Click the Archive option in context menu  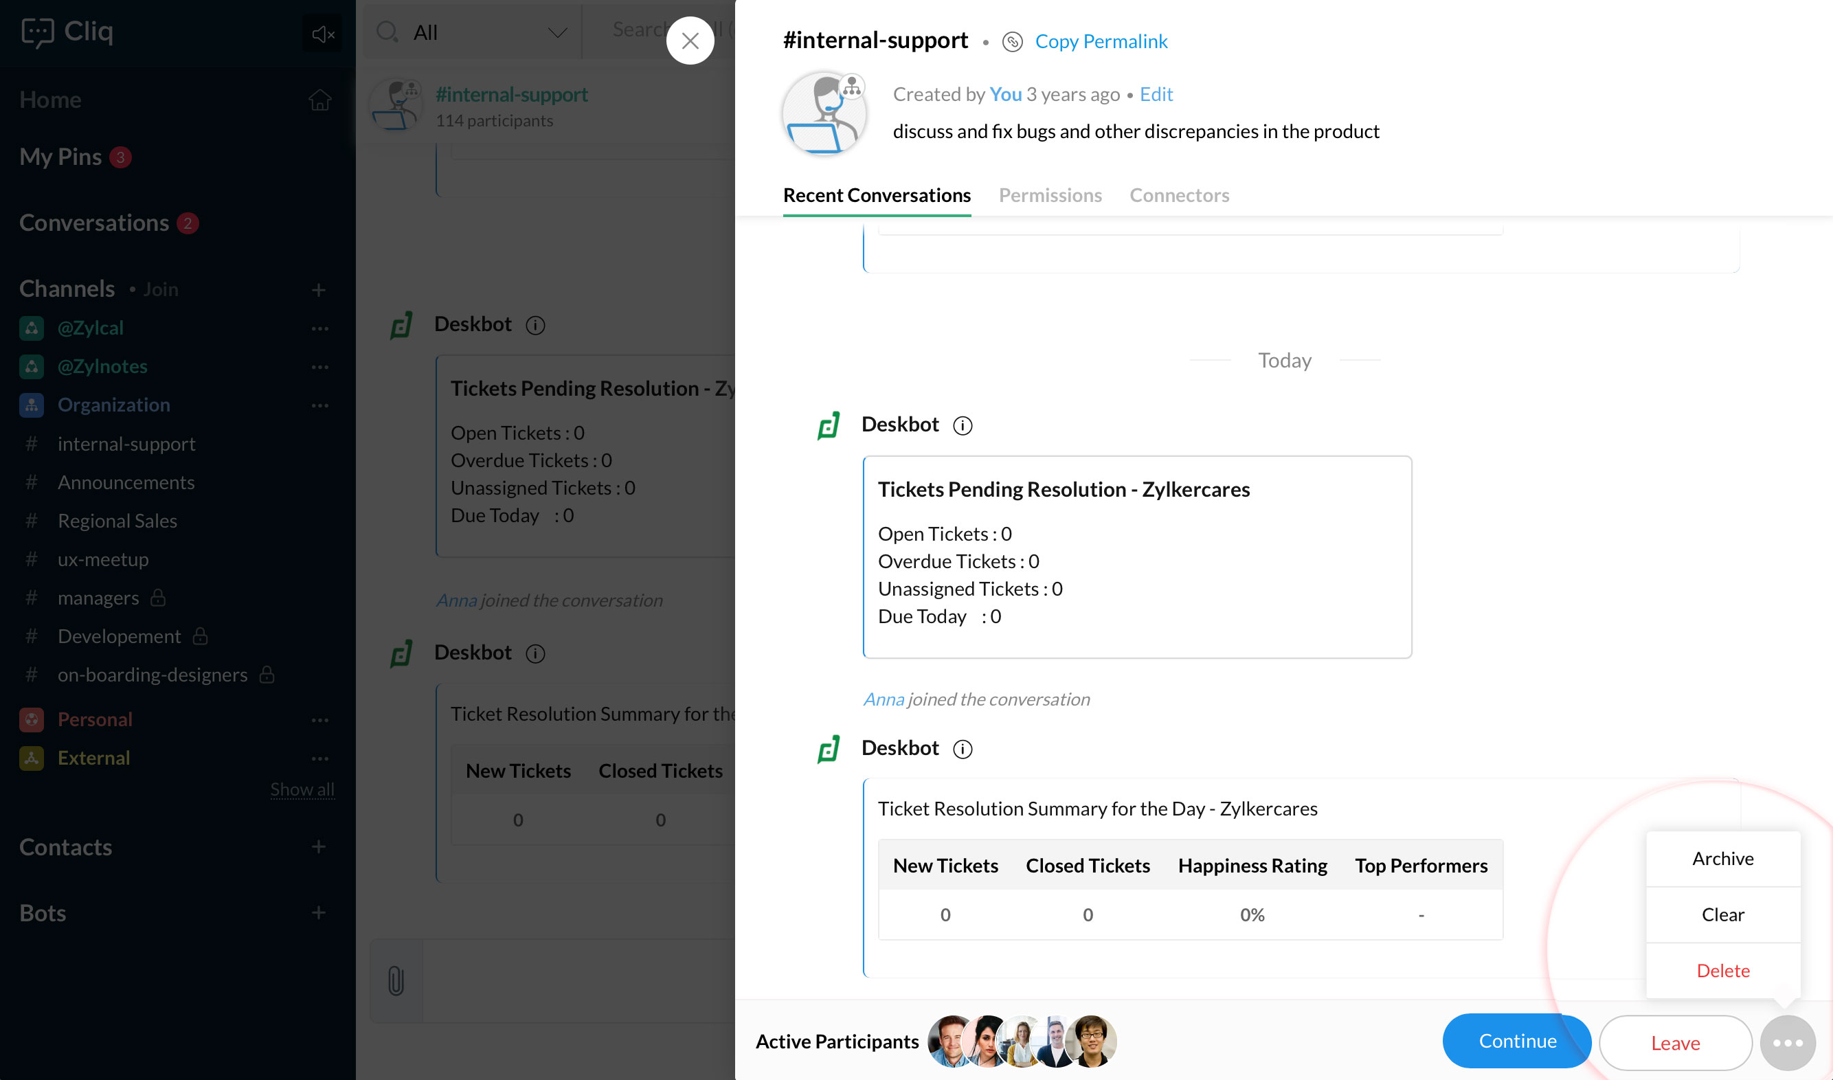[x=1722, y=859]
